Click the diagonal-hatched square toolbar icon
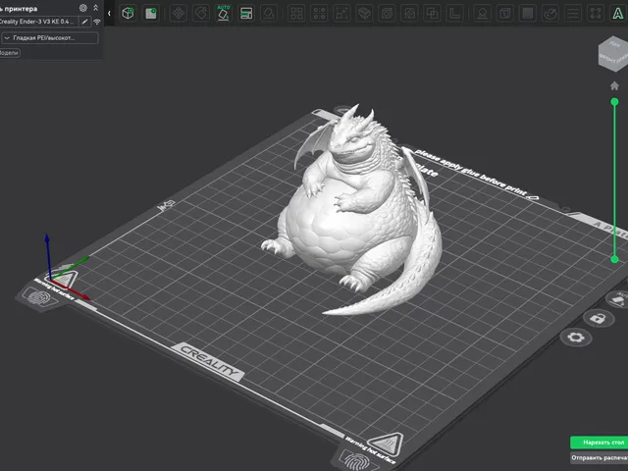Viewport: 628px width, 471px height. [410, 13]
